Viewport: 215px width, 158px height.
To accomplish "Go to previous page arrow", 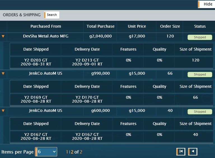I will pos(193,152).
